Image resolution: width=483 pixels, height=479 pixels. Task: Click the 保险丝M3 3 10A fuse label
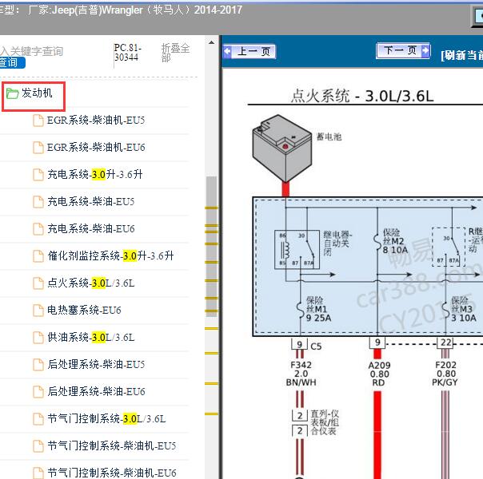point(464,309)
